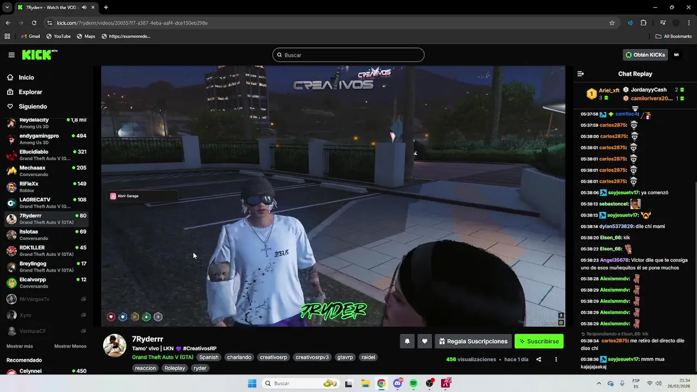Open volume control in system tray
Image resolution: width=697 pixels, height=392 pixels.
click(658, 383)
